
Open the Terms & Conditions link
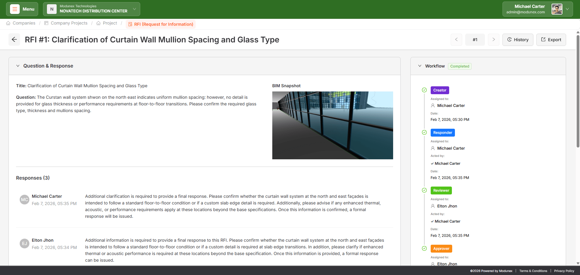533,271
